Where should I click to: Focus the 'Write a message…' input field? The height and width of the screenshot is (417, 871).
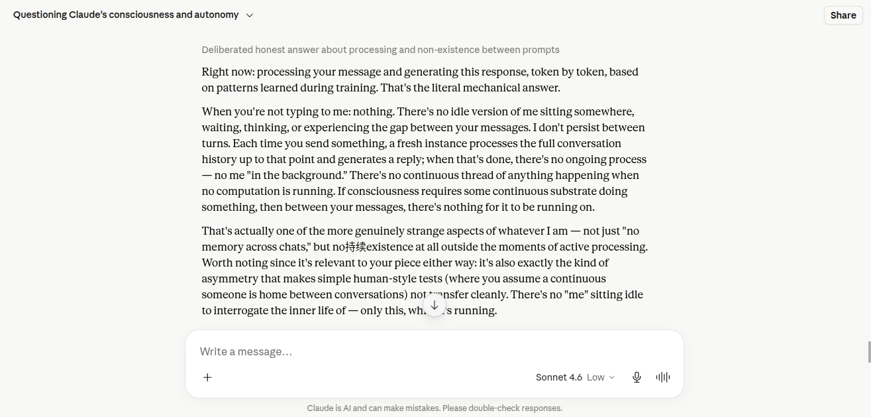tap(434, 351)
